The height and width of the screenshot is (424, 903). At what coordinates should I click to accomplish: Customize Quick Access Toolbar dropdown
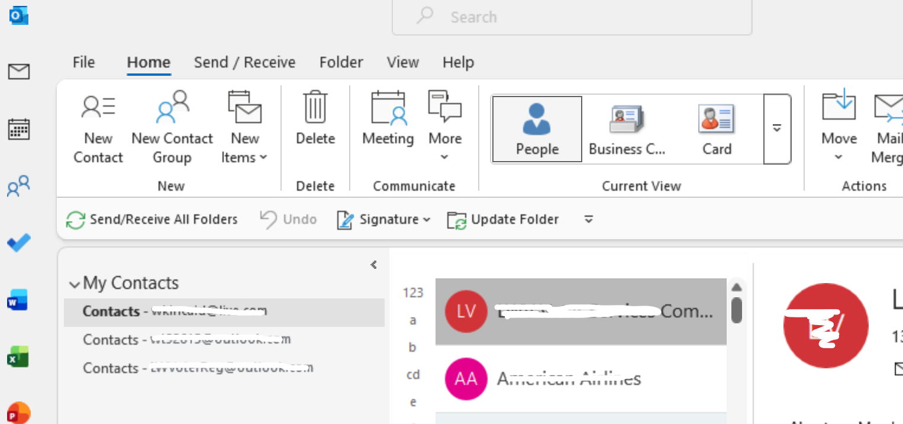tap(589, 220)
